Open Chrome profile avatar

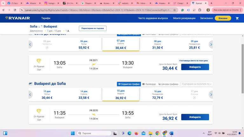click(208, 10)
